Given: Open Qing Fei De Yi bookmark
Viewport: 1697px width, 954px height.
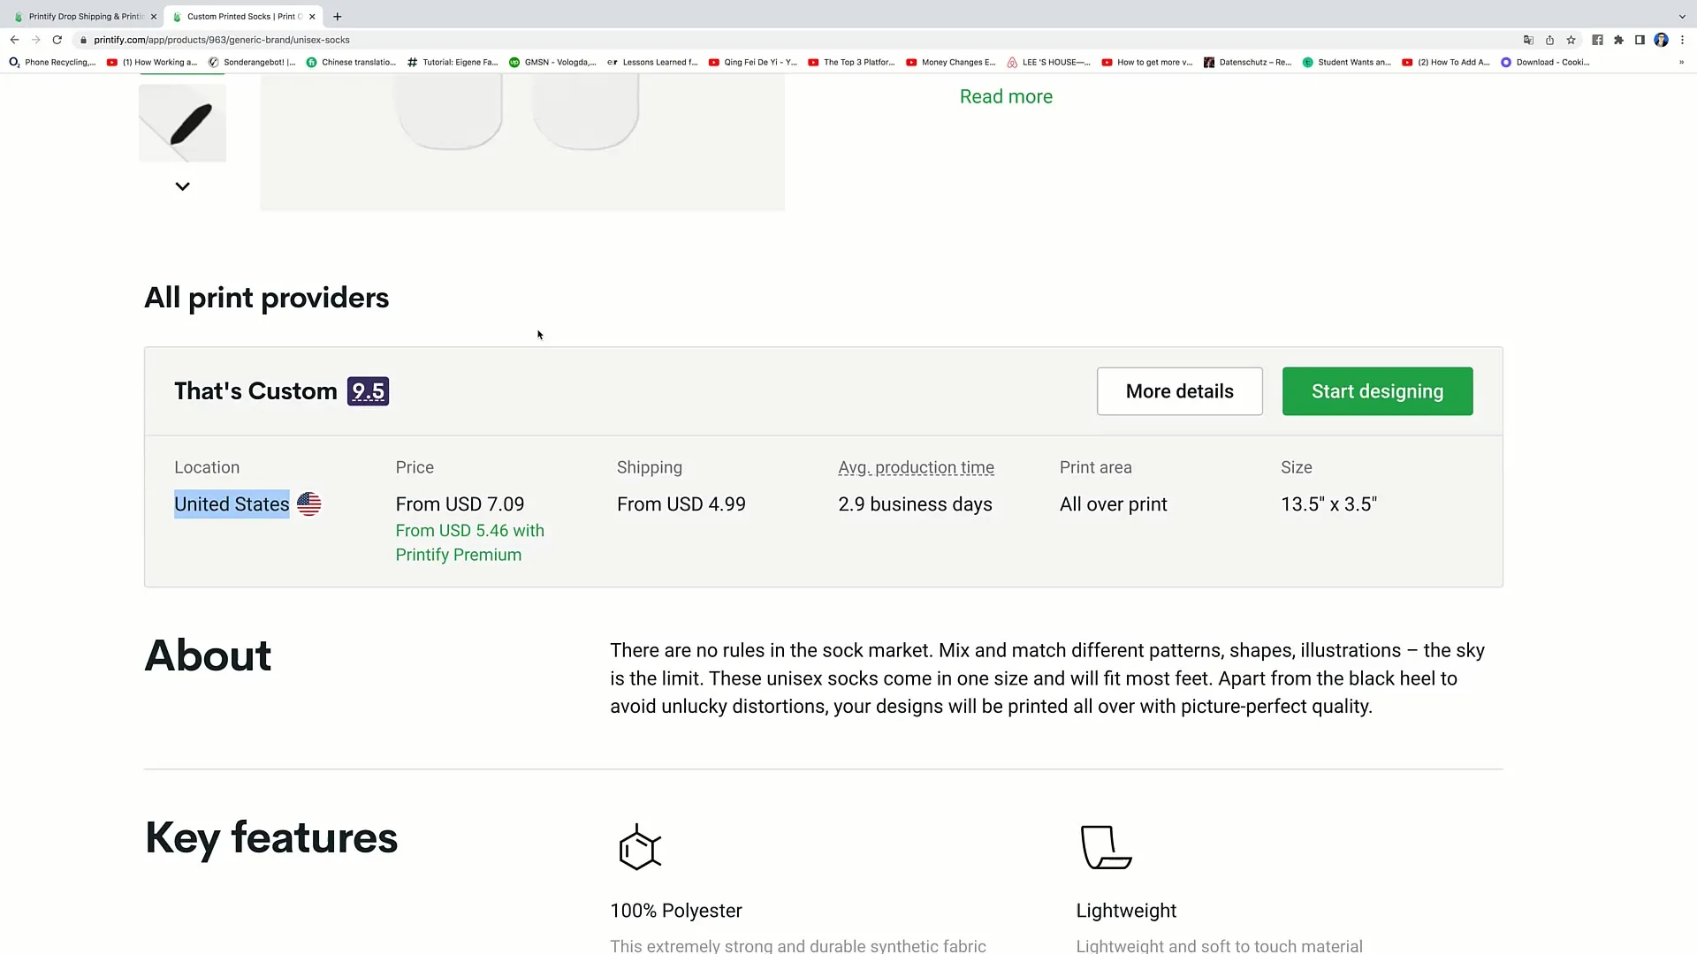Looking at the screenshot, I should point(753,63).
